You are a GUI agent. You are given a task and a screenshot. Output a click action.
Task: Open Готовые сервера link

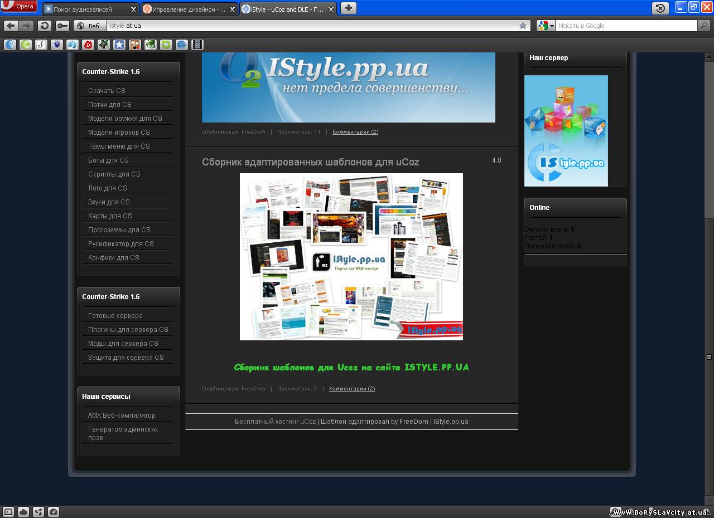[115, 316]
